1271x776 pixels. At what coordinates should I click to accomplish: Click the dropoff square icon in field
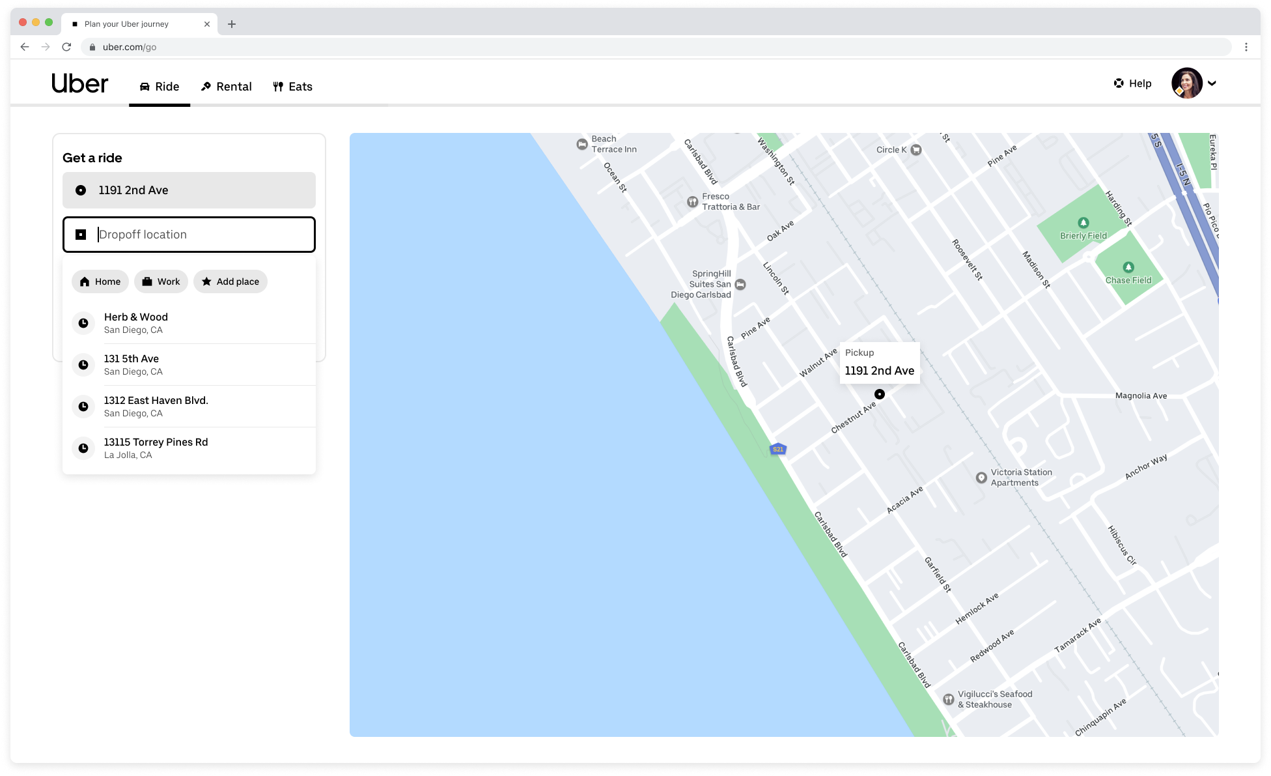click(x=81, y=235)
